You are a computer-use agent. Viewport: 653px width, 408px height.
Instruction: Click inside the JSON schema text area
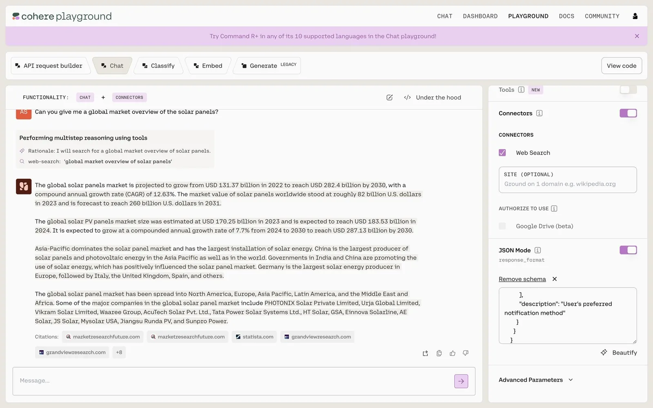568,316
